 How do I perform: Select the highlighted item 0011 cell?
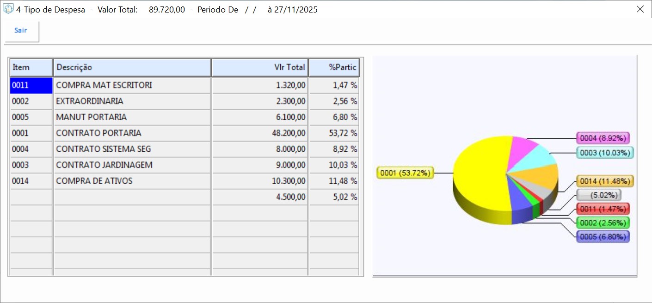[x=31, y=86]
